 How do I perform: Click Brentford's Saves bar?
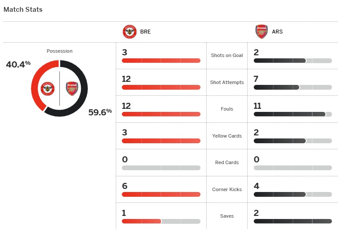point(161,221)
